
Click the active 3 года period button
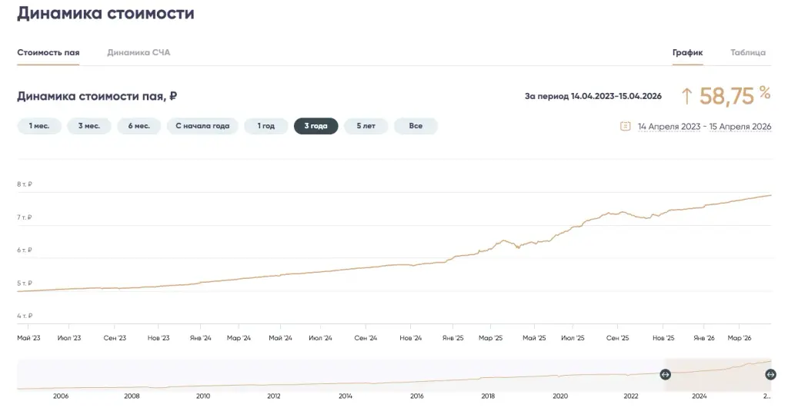(x=316, y=126)
